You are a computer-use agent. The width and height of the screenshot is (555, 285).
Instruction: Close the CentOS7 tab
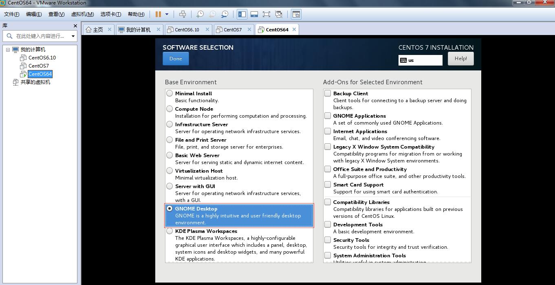coord(249,29)
